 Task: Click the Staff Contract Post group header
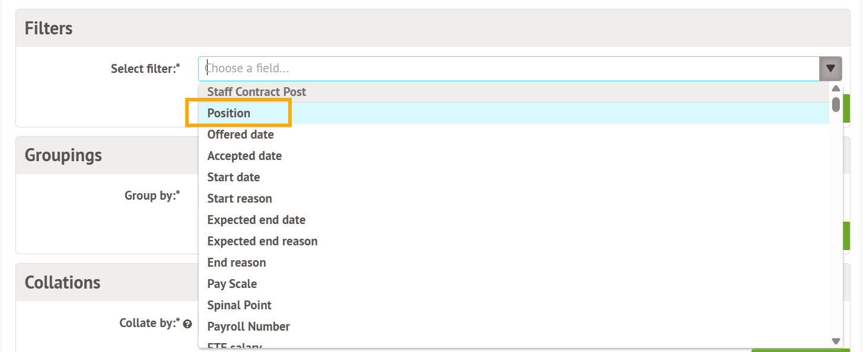pos(256,92)
